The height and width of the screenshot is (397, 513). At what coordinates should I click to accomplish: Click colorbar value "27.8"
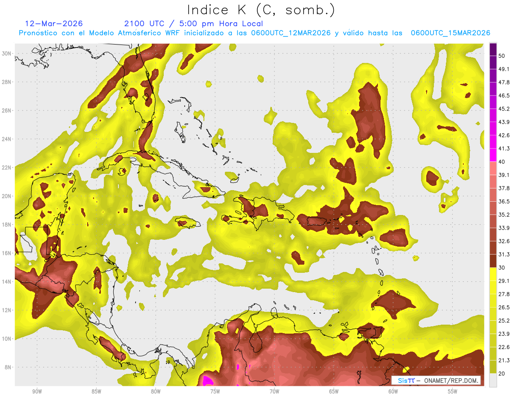(504, 294)
